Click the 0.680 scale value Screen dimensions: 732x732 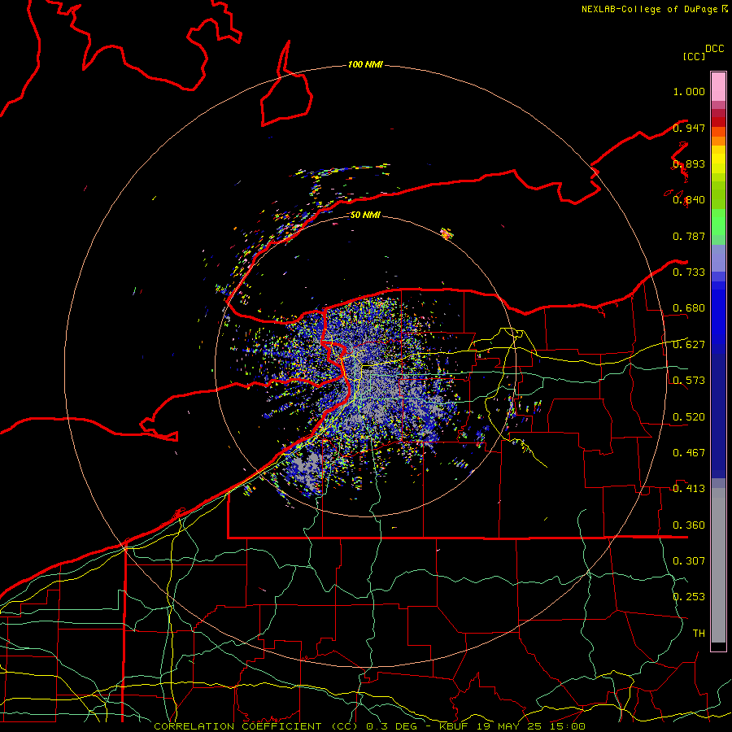(689, 308)
